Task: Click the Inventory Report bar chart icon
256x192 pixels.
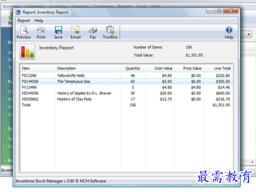Action: [x=27, y=52]
